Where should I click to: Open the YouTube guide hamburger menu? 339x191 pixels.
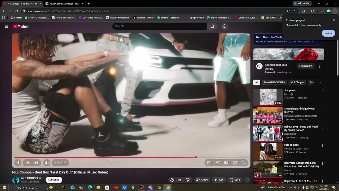click(6, 26)
